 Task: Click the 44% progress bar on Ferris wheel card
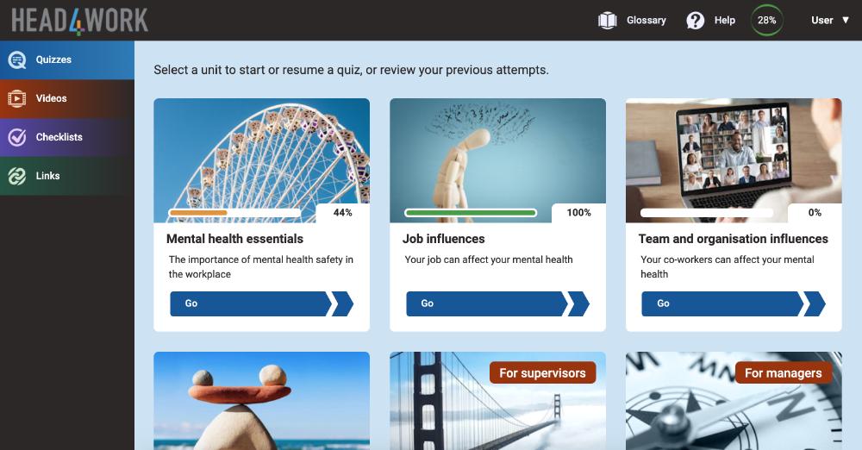[x=234, y=213]
